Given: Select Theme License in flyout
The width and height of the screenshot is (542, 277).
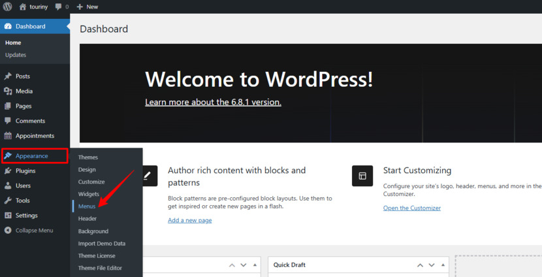Looking at the screenshot, I should [97, 255].
